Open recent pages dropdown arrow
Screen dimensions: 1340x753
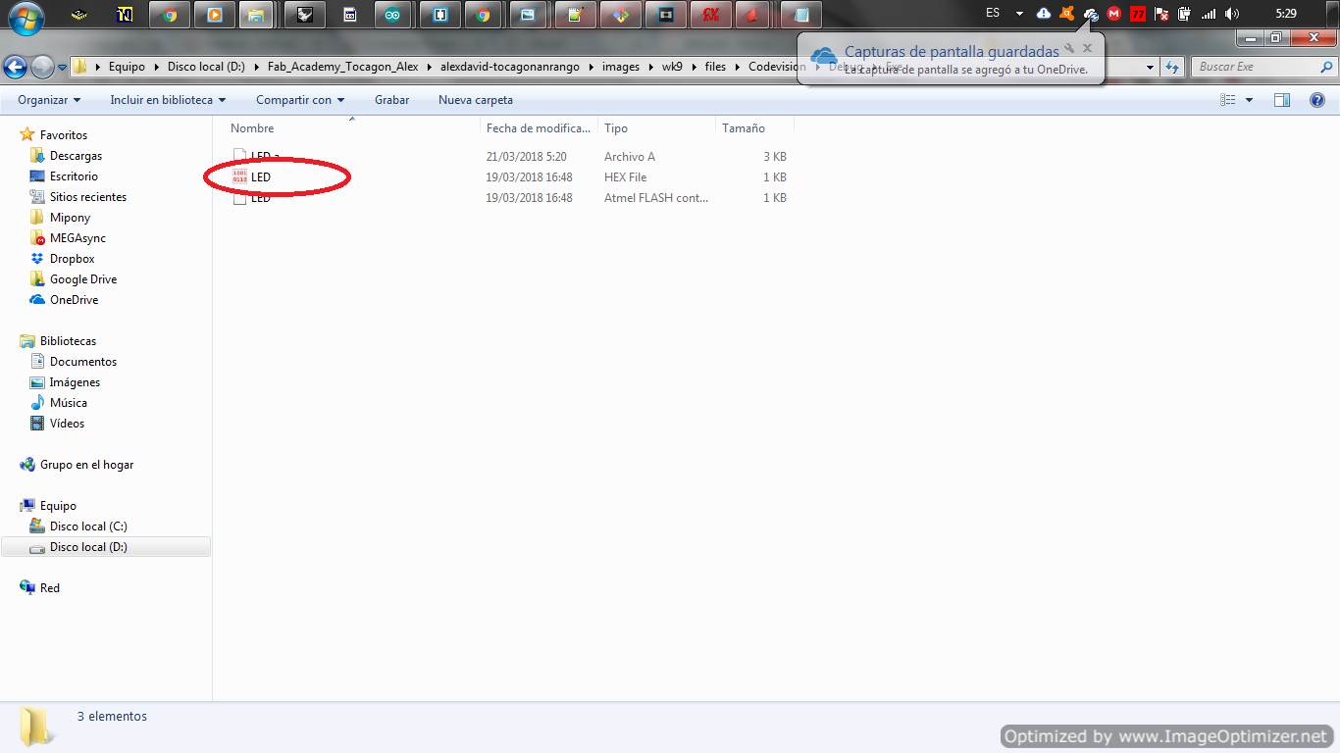coord(62,68)
